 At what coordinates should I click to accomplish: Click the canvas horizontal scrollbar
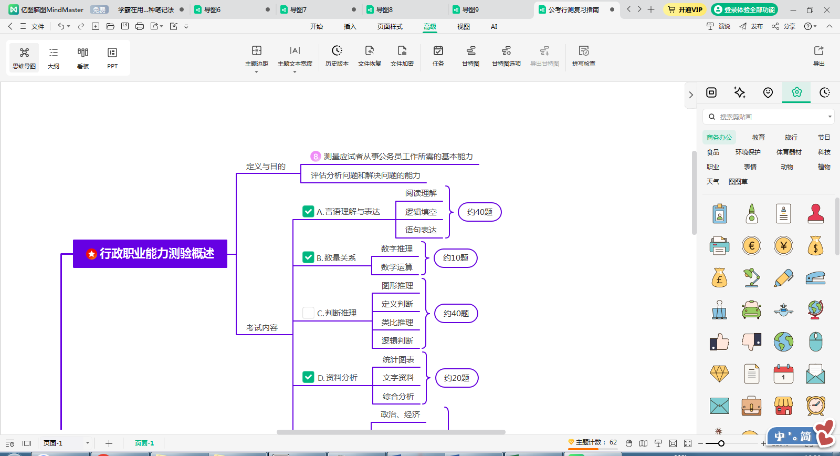(x=391, y=432)
